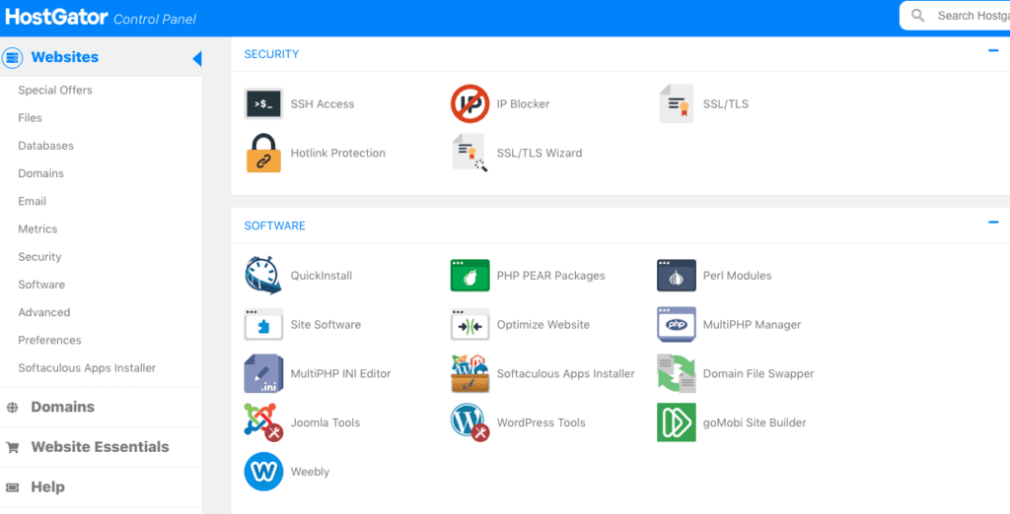
Task: Select Advanced in the sidebar
Action: coord(44,312)
